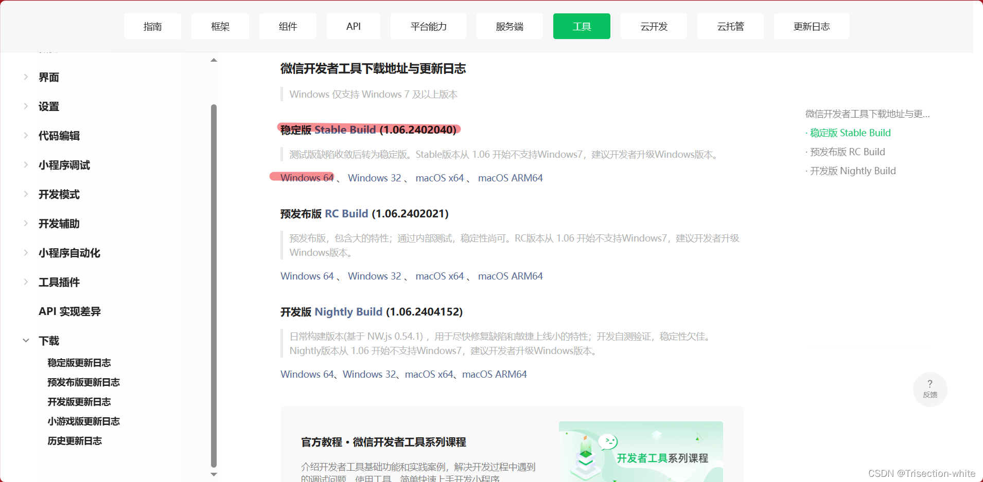Open 预发布版更新日志 in the sidebar
Screen dimensions: 983x482
click(83, 382)
